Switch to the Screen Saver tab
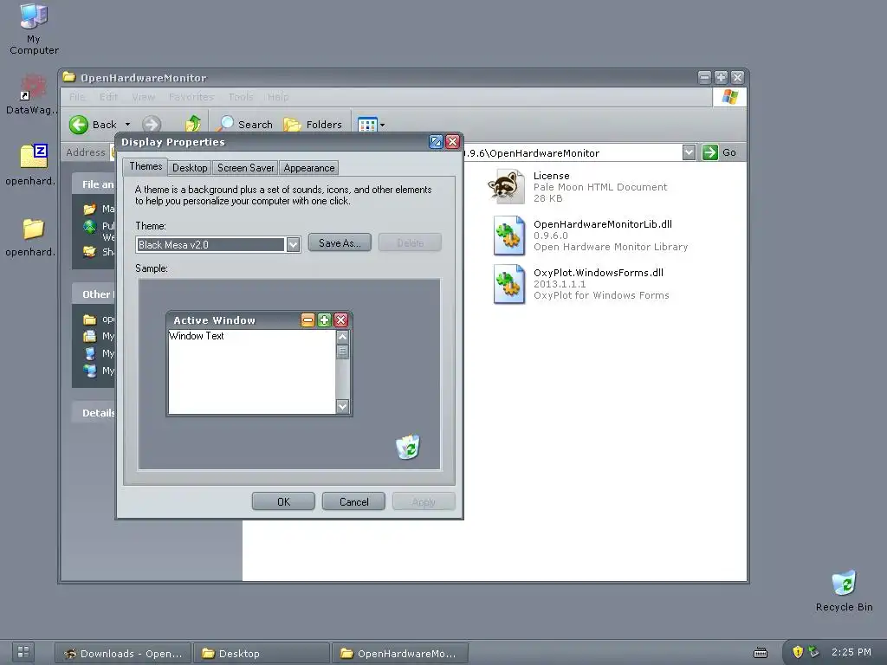 tap(245, 168)
